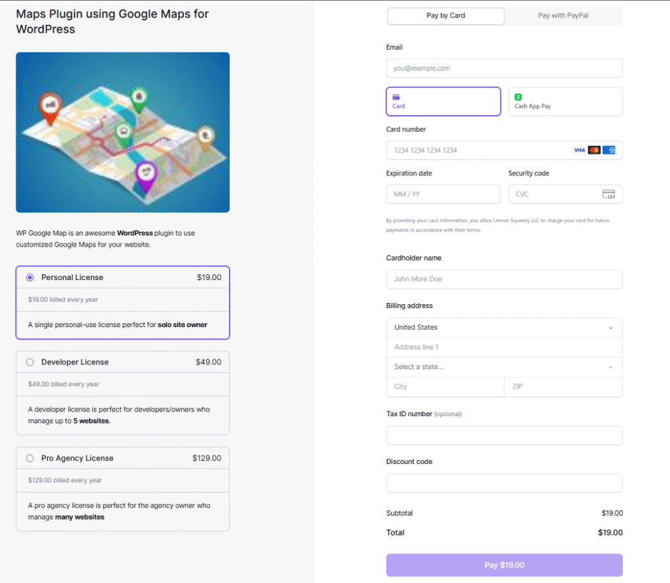Click the Tax ID number label
The image size is (670, 583).
[409, 414]
